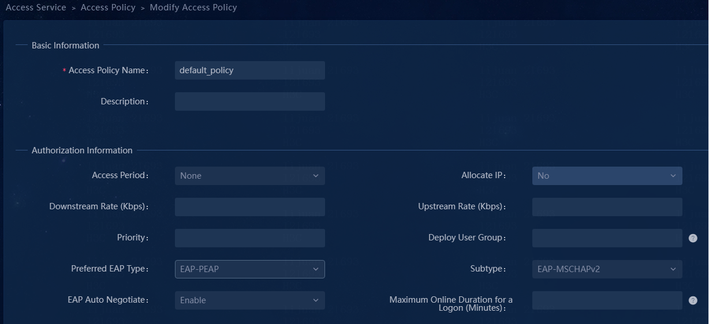Click the red asterisk beside Access Policy Name
The height and width of the screenshot is (324, 709).
click(x=64, y=70)
